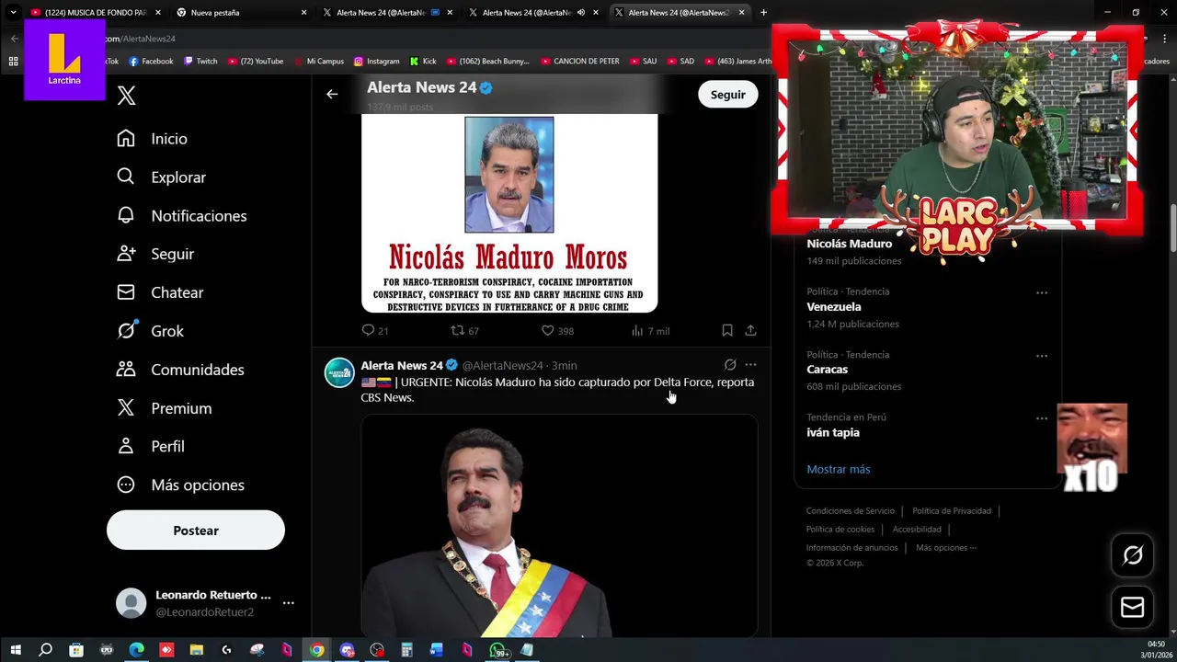The height and width of the screenshot is (662, 1177).
Task: Switch to MUSICA DE FONDO YouTube tab
Action: [x=96, y=13]
